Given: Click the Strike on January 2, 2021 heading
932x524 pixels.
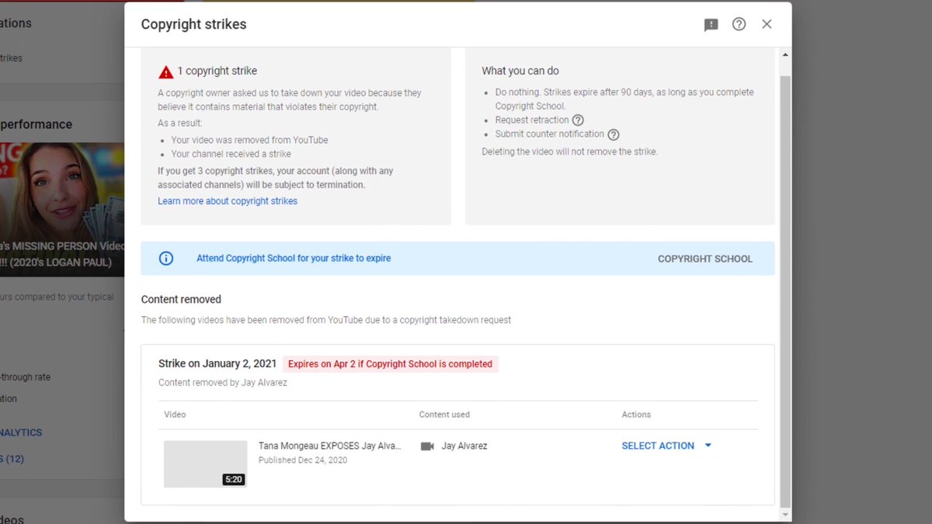Looking at the screenshot, I should (x=217, y=363).
